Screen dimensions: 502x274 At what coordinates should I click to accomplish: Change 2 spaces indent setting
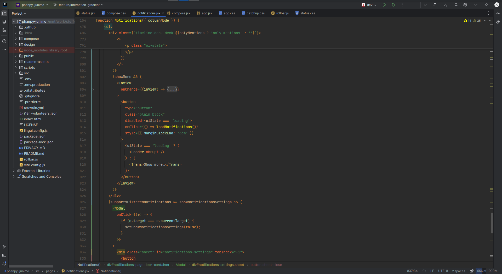point(459,271)
